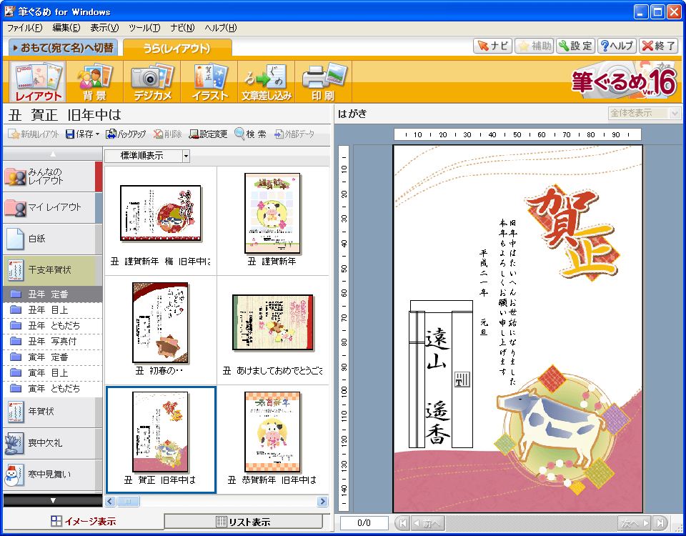Open the ヘルプ(H) menu
Screen dimensions: 686x536
pos(221,28)
